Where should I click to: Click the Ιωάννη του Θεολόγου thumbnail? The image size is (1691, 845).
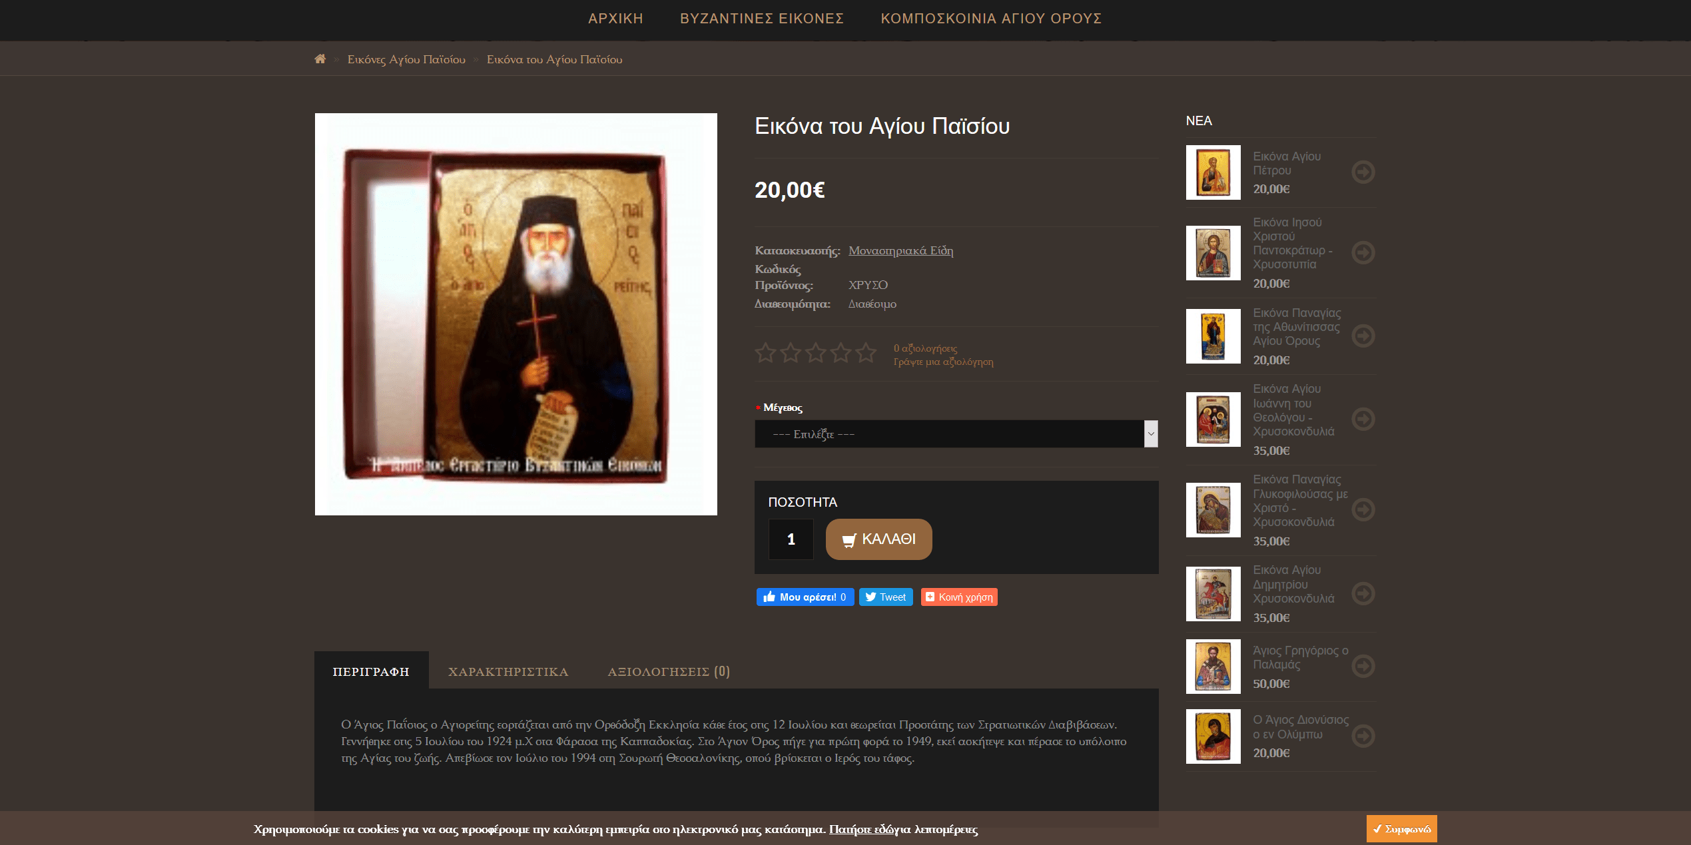(1213, 420)
